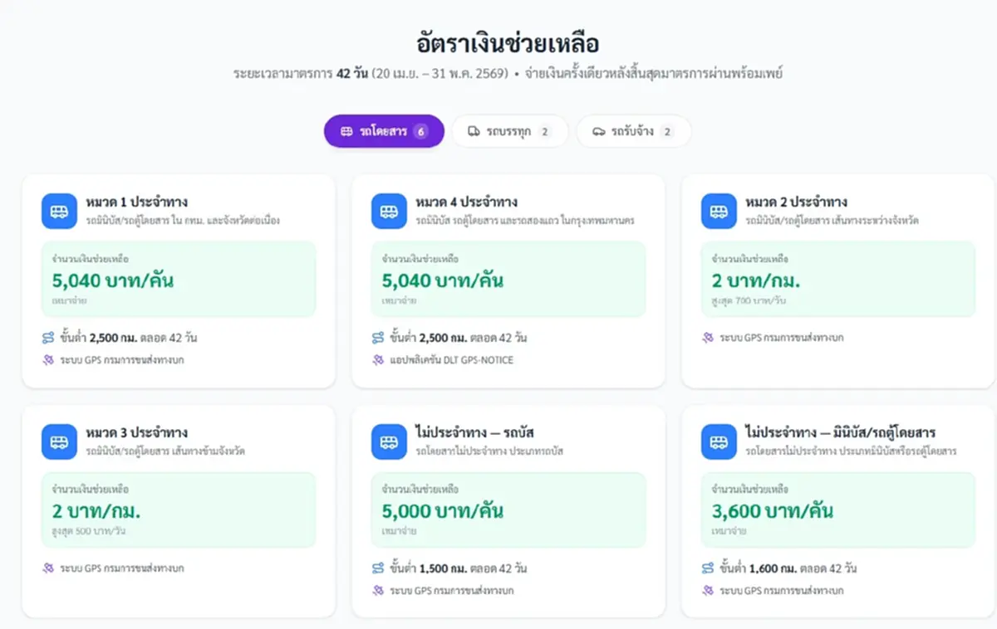The height and width of the screenshot is (629, 997).
Task: Select the car icon on the รถรับจ้าง tab
Action: pyautogui.click(x=601, y=131)
